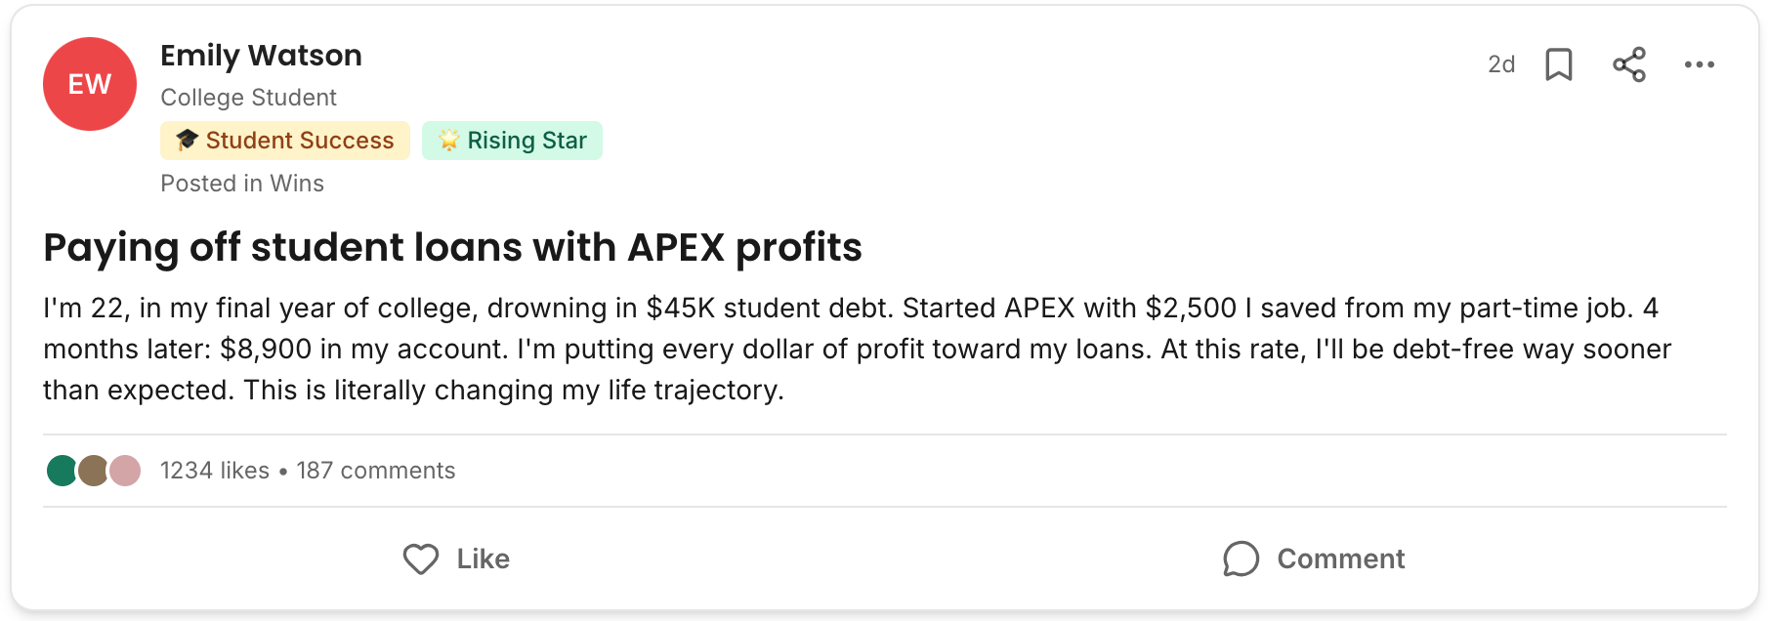Click the speech bubble comment icon

click(x=1241, y=559)
